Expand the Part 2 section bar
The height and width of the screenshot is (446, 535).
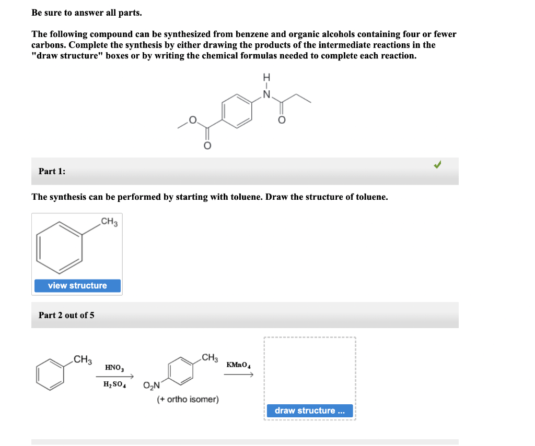click(x=246, y=315)
